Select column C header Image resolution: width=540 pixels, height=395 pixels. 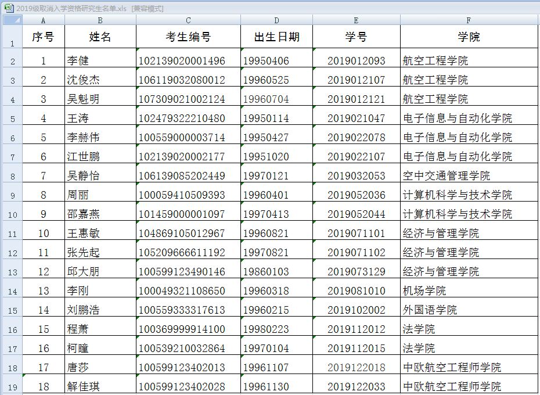click(x=188, y=20)
